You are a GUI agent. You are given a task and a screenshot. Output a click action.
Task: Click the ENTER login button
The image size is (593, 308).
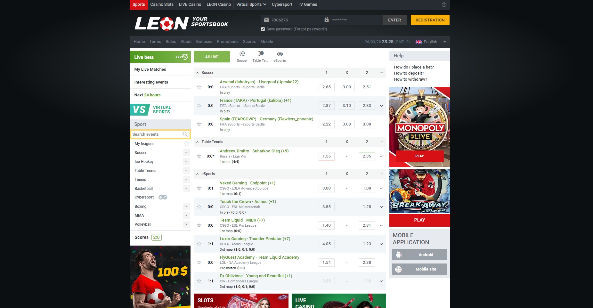tap(394, 20)
